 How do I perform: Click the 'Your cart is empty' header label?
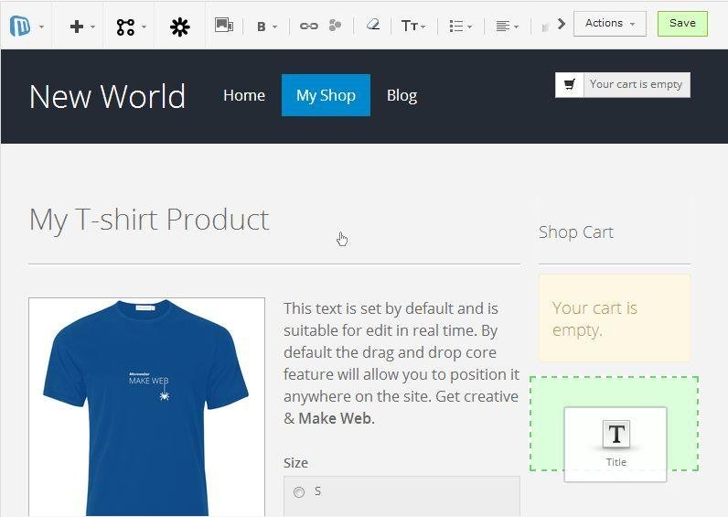pos(636,84)
